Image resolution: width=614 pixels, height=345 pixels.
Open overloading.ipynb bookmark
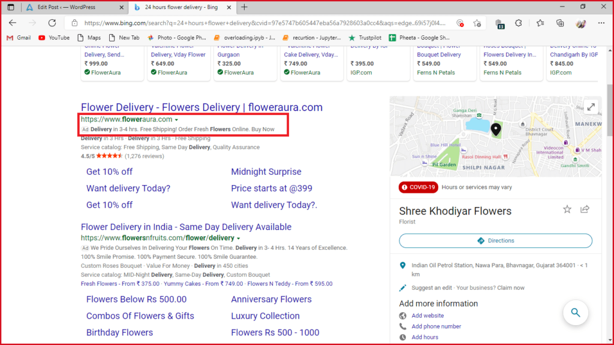(x=245, y=38)
